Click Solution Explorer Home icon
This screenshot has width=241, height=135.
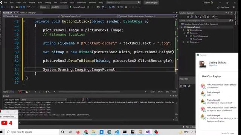point(188,16)
